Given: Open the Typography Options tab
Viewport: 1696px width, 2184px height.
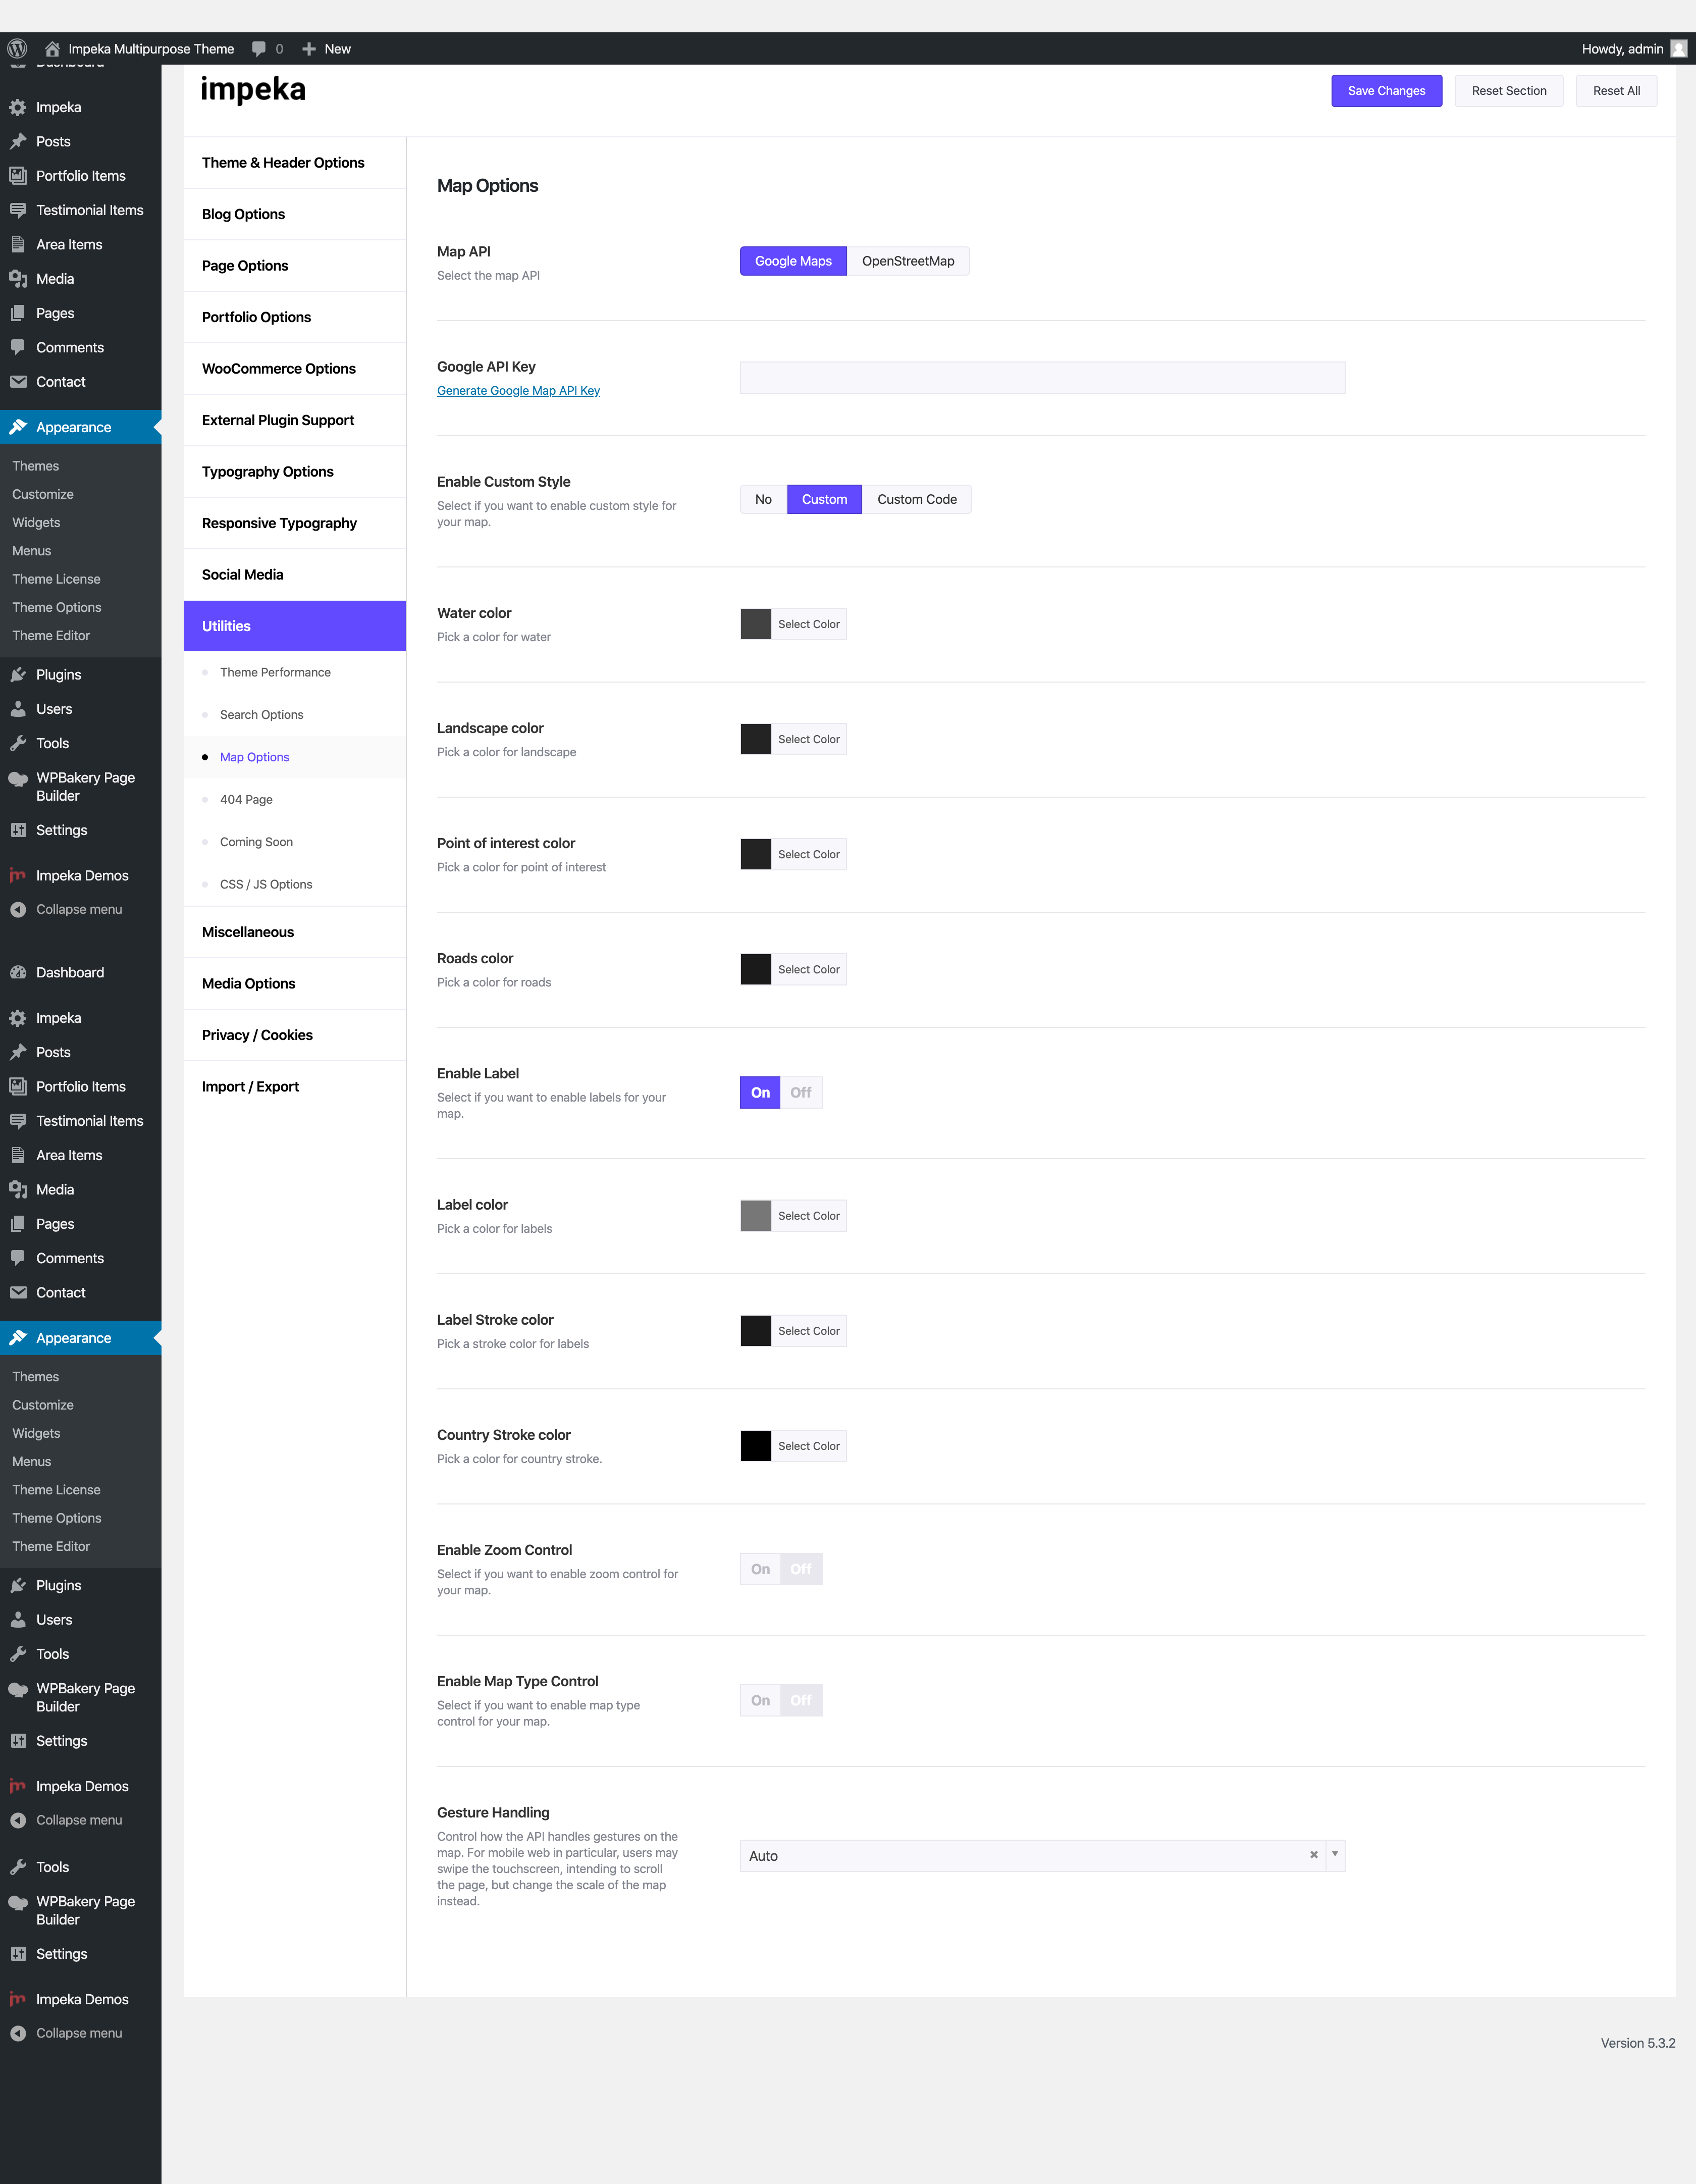Looking at the screenshot, I should pyautogui.click(x=268, y=472).
